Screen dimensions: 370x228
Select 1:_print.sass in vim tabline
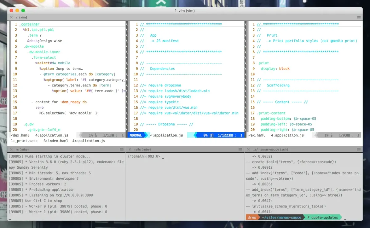point(24,141)
